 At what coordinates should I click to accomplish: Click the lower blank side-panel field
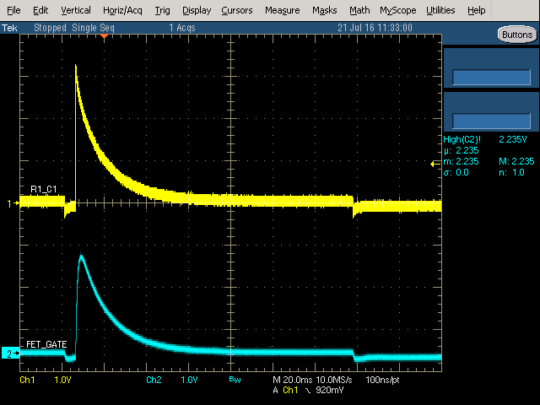pyautogui.click(x=491, y=121)
